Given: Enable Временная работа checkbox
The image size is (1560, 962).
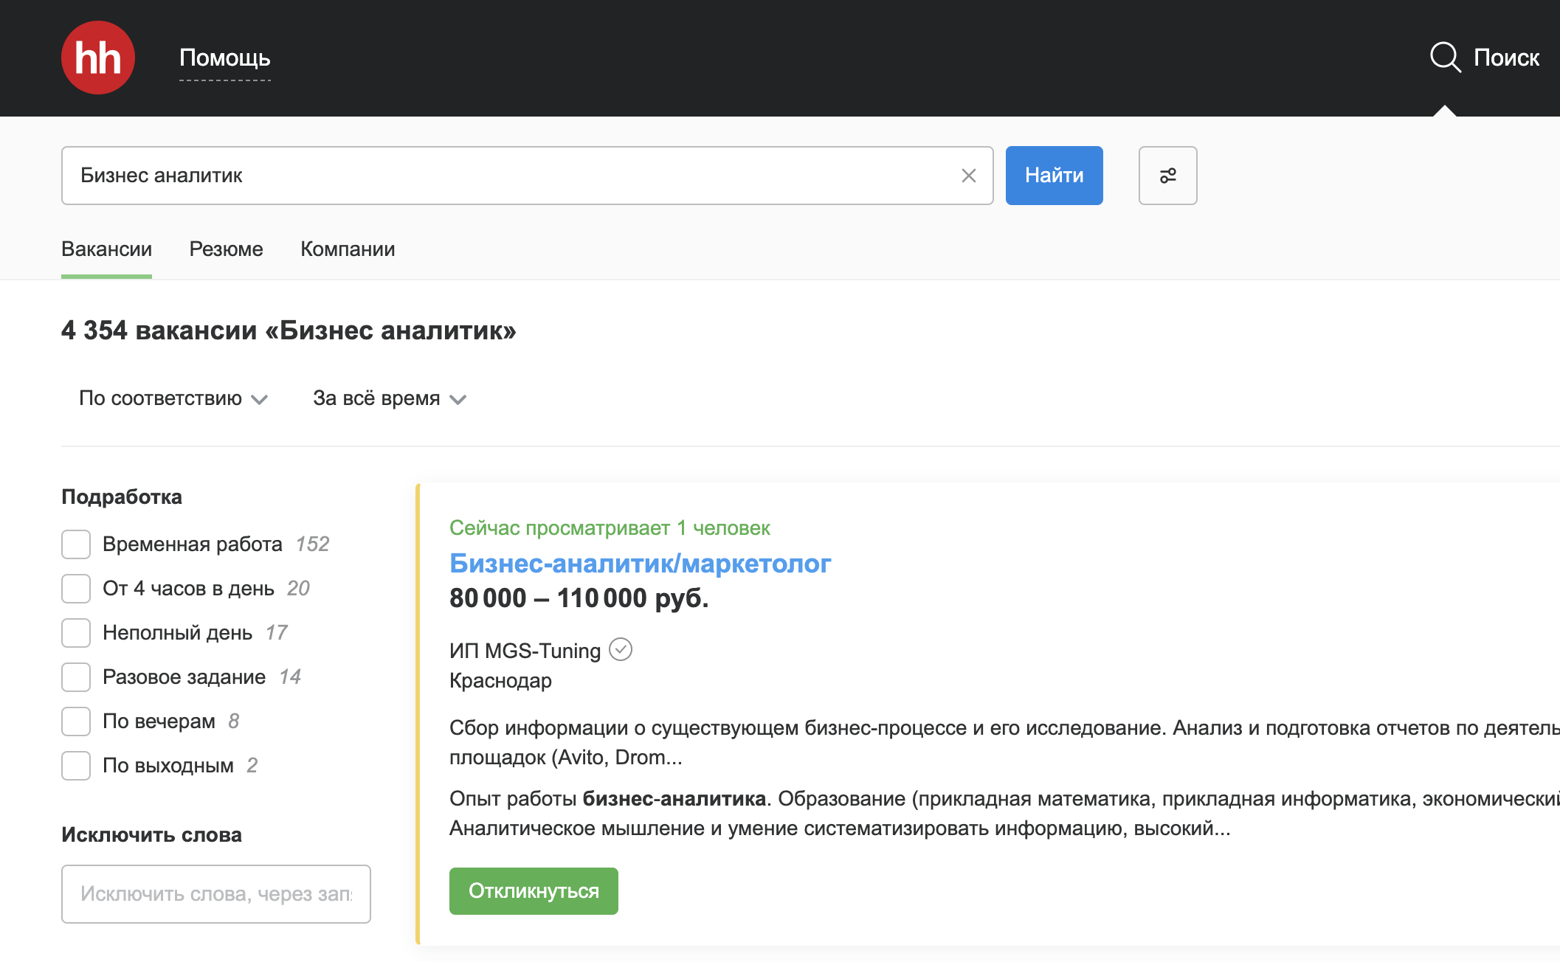Looking at the screenshot, I should 76,544.
